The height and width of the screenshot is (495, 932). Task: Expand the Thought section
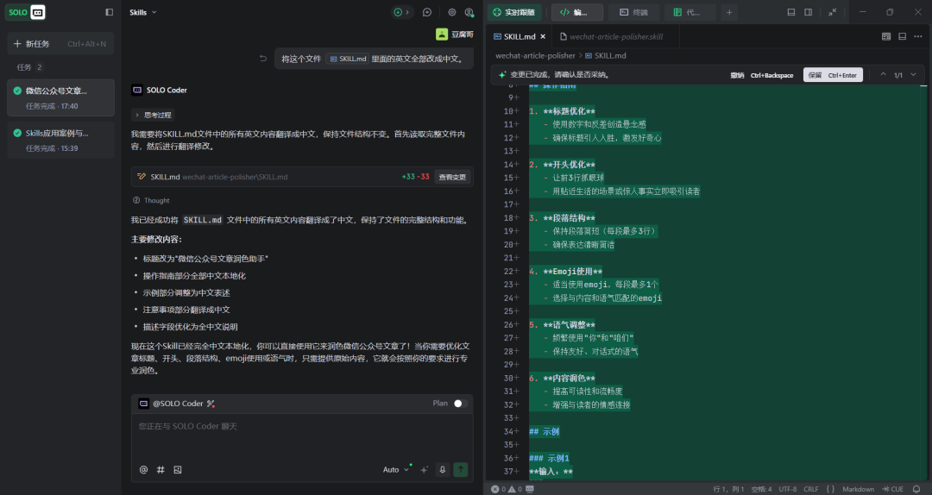pos(152,200)
